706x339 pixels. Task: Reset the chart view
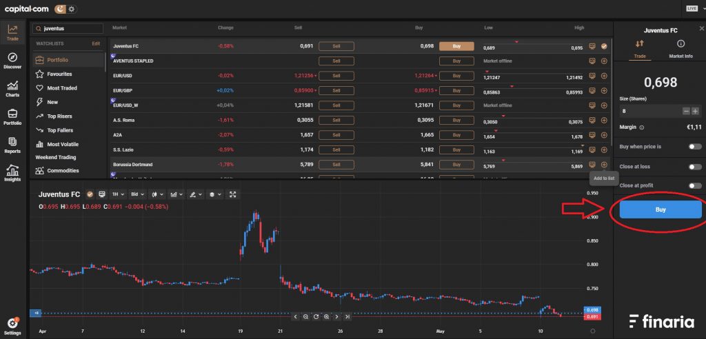point(316,317)
